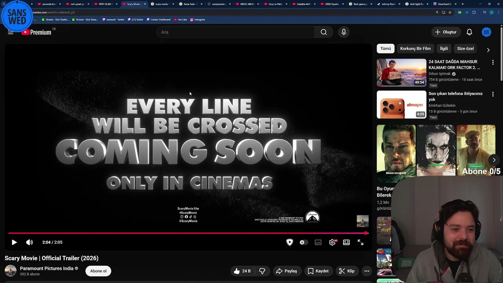This screenshot has width=503, height=283.
Task: Save video with Kaydet button
Action: (x=318, y=271)
